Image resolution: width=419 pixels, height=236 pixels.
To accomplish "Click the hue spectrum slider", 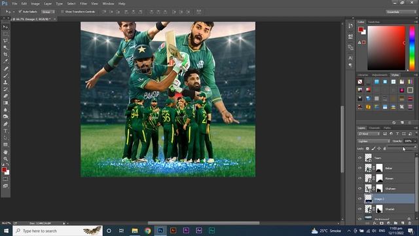I will point(412,48).
